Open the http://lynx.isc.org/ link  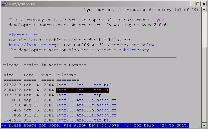click(34, 45)
